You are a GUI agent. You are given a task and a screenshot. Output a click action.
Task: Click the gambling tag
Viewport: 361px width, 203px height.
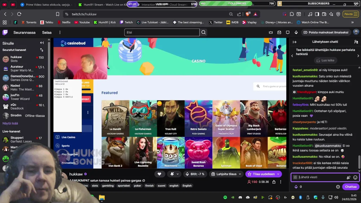coord(108,186)
